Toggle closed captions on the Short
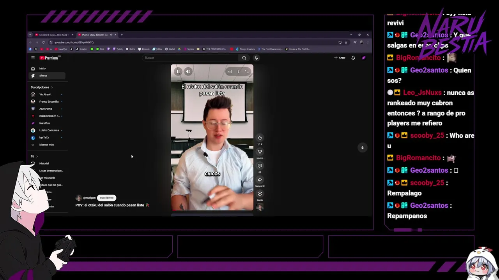 (x=230, y=71)
